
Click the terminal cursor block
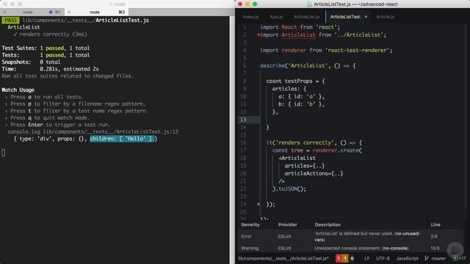click(3, 153)
